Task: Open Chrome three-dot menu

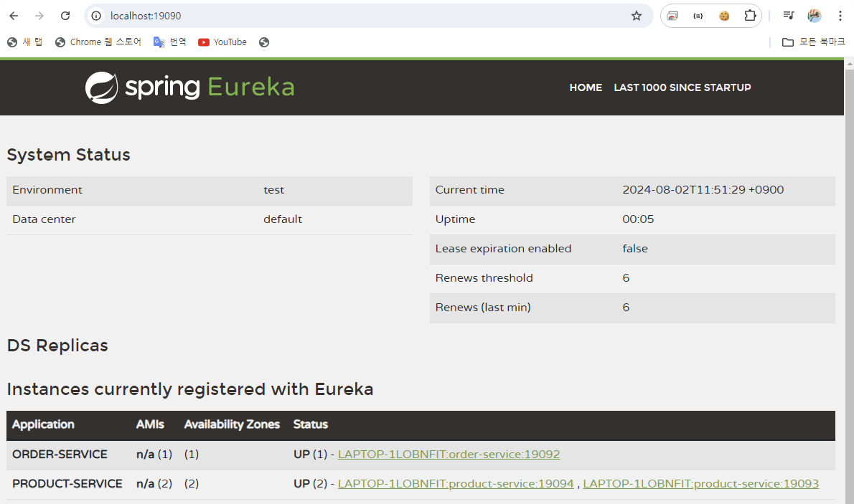Action: [840, 16]
